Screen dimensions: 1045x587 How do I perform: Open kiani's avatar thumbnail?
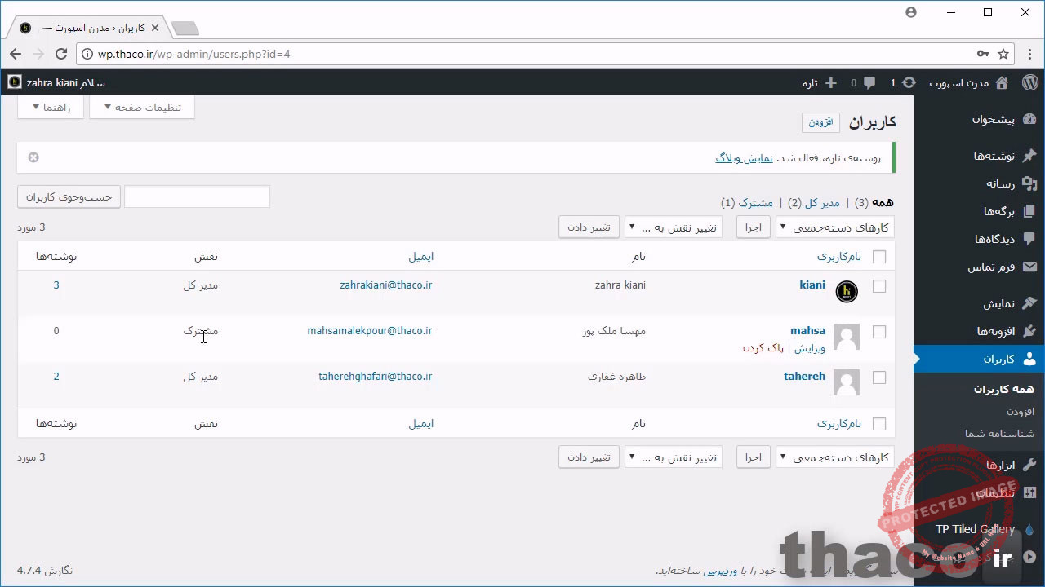[847, 291]
